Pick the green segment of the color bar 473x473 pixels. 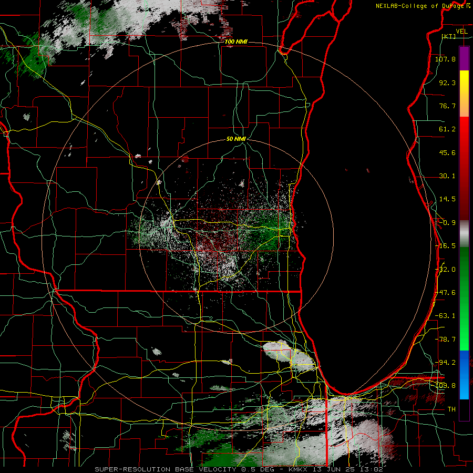click(464, 299)
